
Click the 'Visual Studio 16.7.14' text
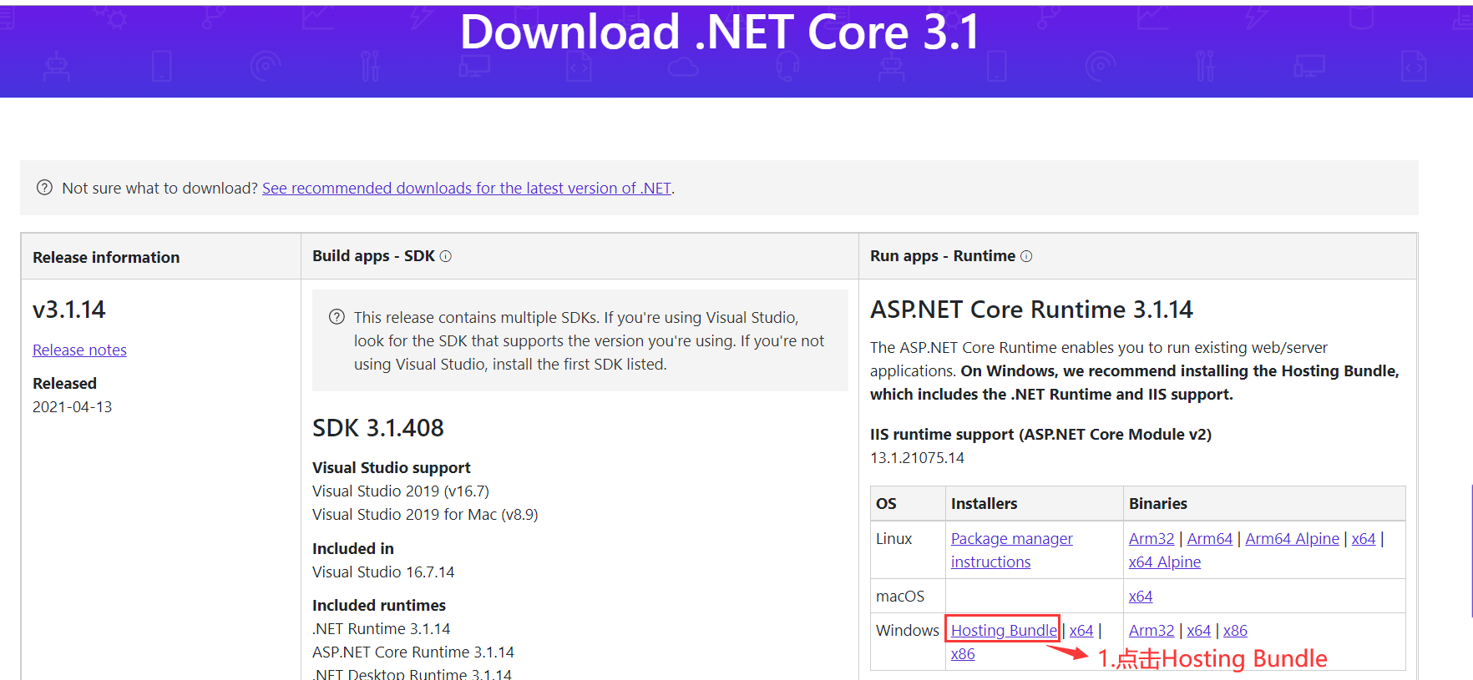point(383,572)
